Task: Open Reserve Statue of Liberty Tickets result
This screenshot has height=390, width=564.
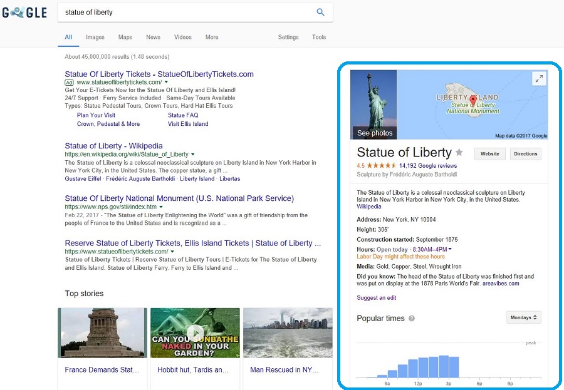Action: pos(193,244)
